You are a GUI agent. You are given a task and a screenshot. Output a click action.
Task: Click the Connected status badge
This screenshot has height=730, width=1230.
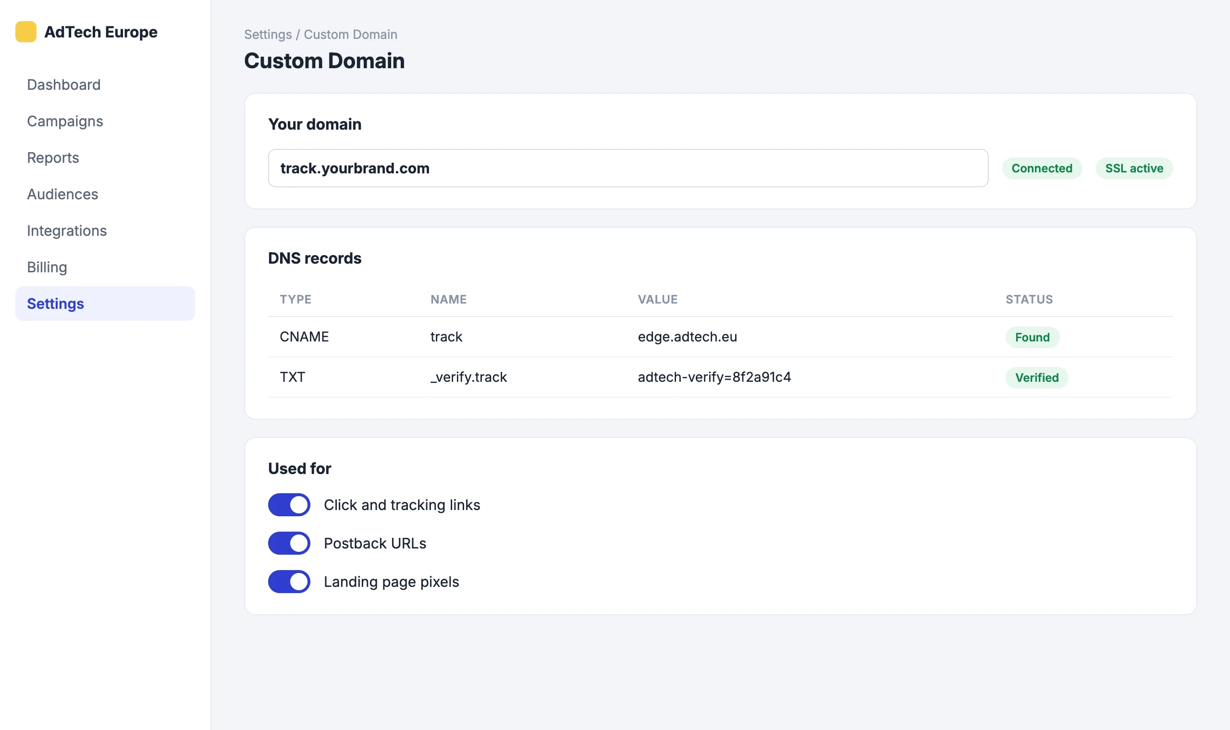(x=1042, y=168)
